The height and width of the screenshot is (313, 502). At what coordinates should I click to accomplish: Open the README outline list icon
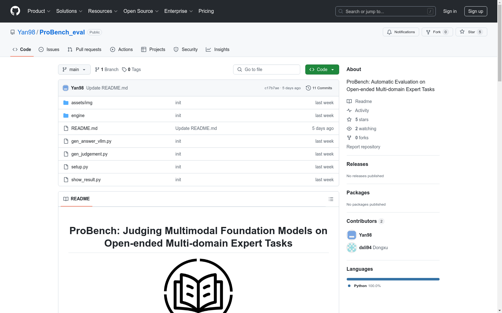[331, 199]
